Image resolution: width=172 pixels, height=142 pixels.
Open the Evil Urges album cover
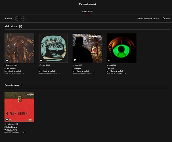pyautogui.click(x=87, y=48)
